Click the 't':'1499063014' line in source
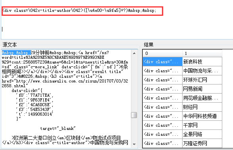The height and width of the screenshot is (150, 233). tap(35, 114)
